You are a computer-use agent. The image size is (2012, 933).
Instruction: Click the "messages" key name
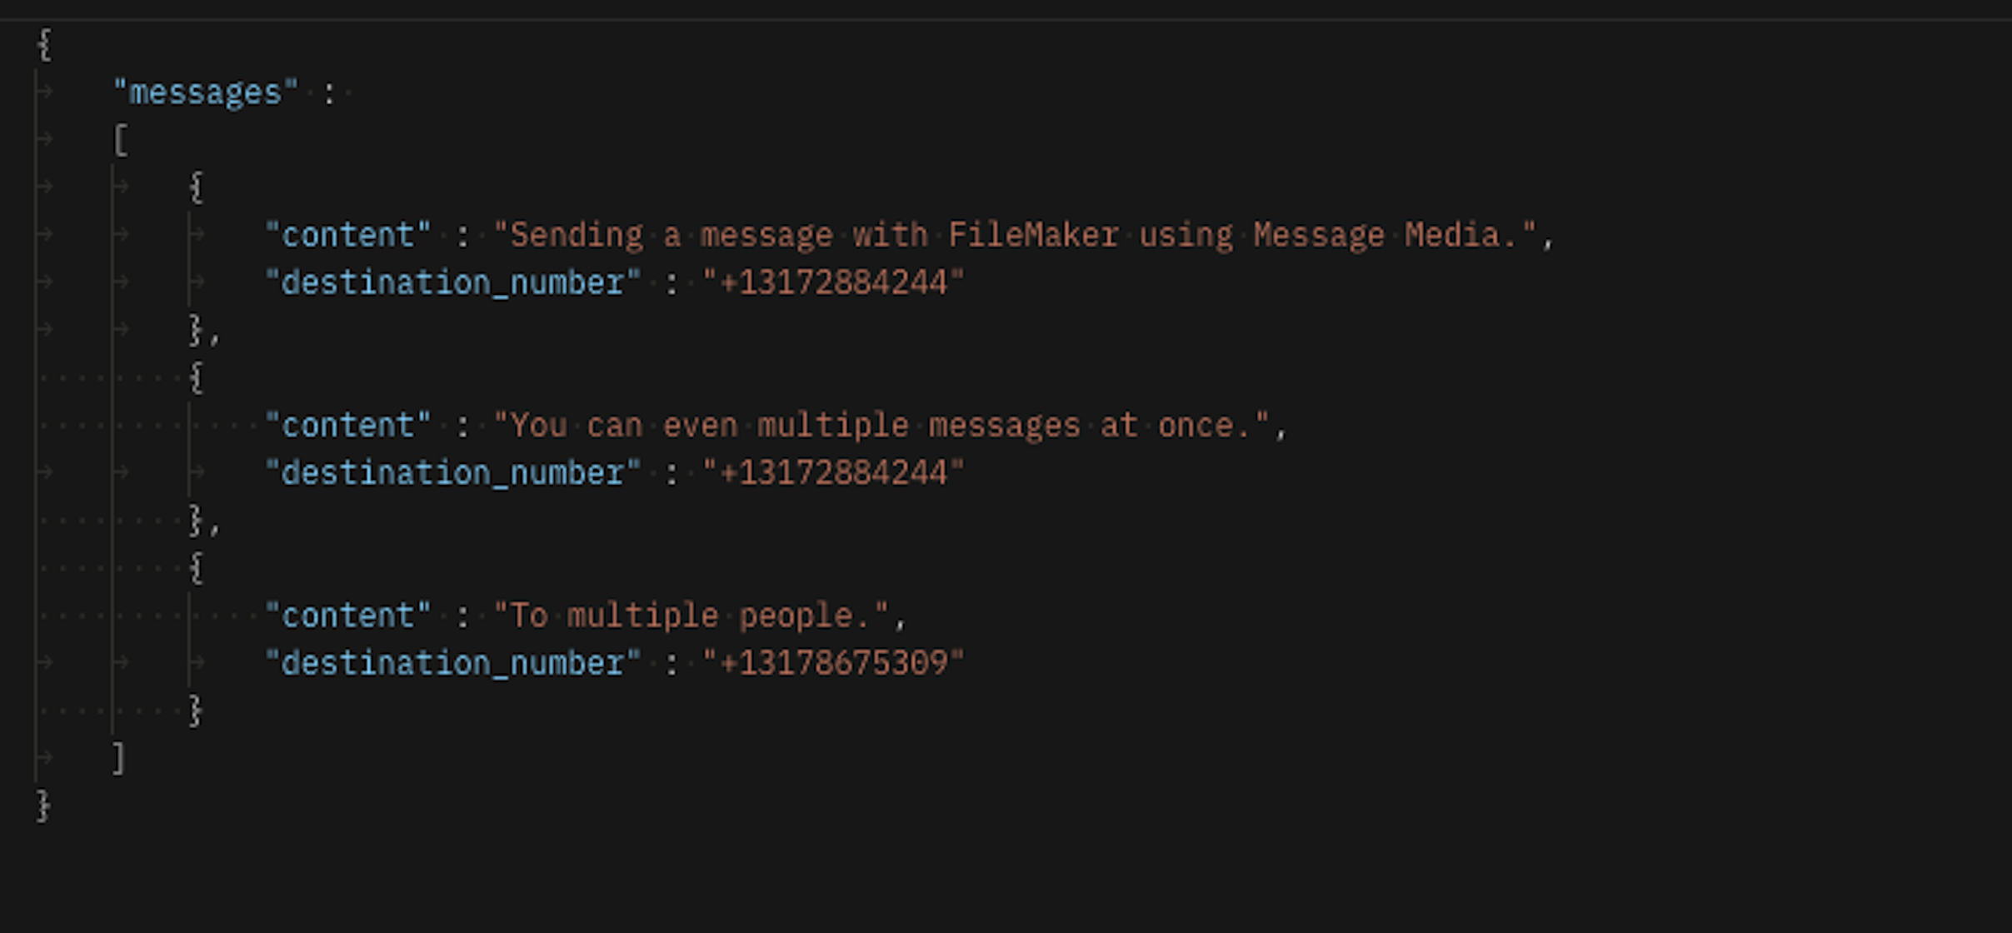coord(206,92)
